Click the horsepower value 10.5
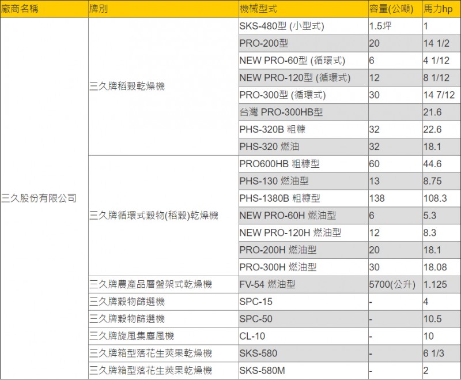This screenshot has width=461, height=380. pos(441,319)
